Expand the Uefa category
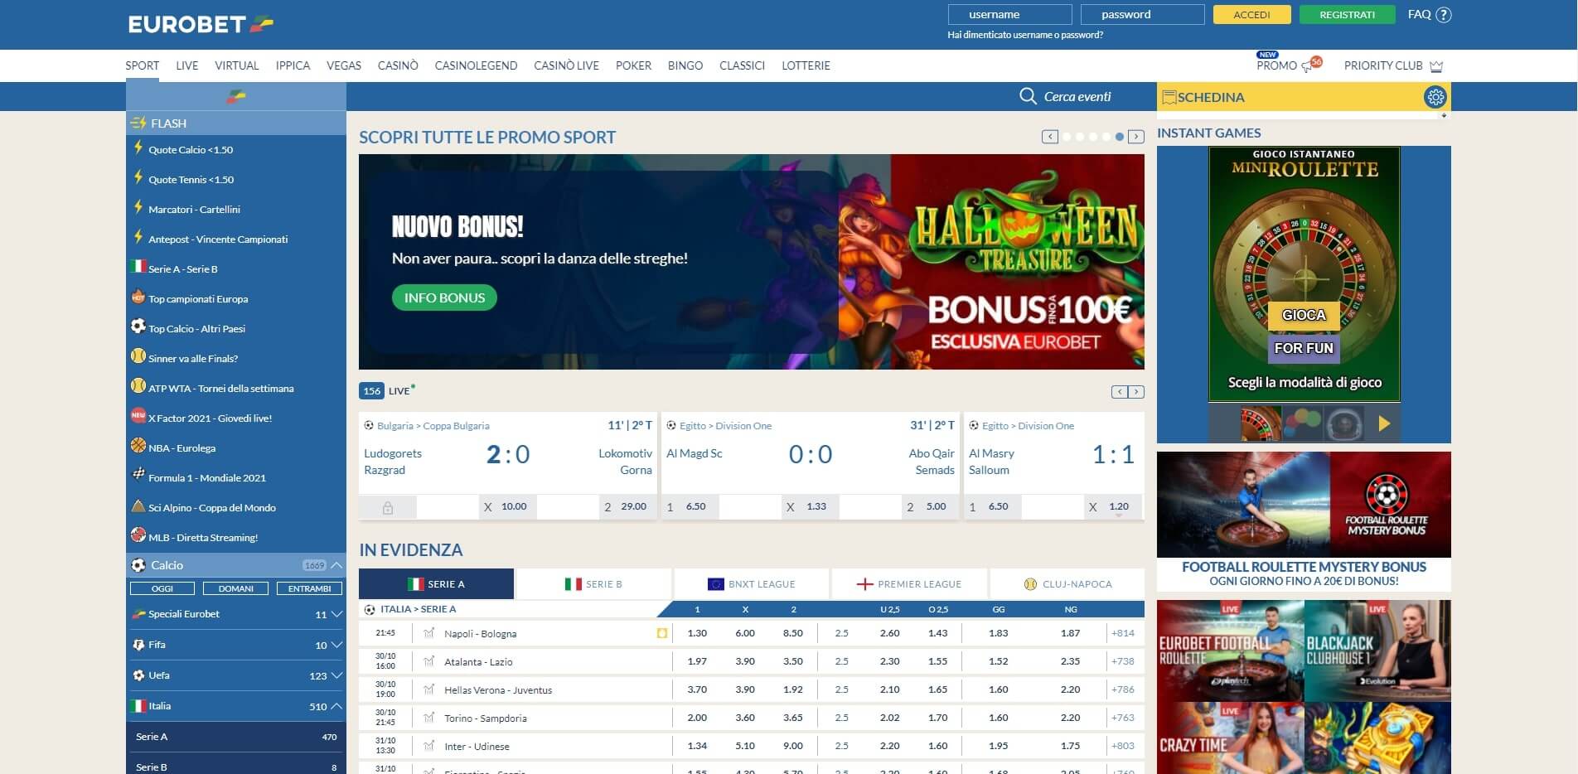Image resolution: width=1578 pixels, height=774 pixels. (336, 675)
